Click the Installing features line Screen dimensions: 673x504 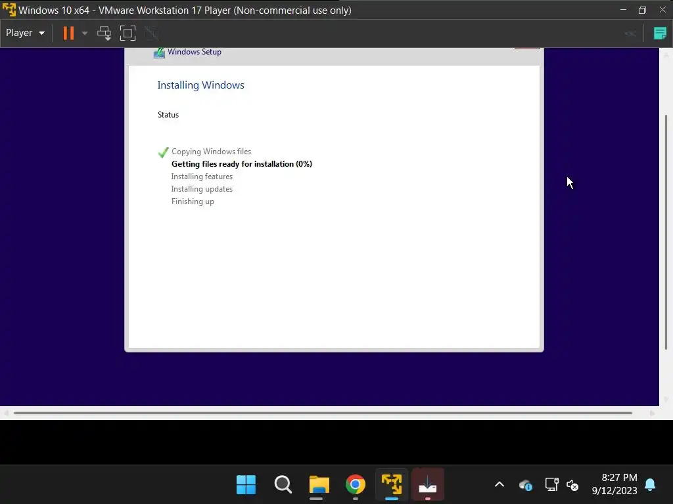coord(202,176)
